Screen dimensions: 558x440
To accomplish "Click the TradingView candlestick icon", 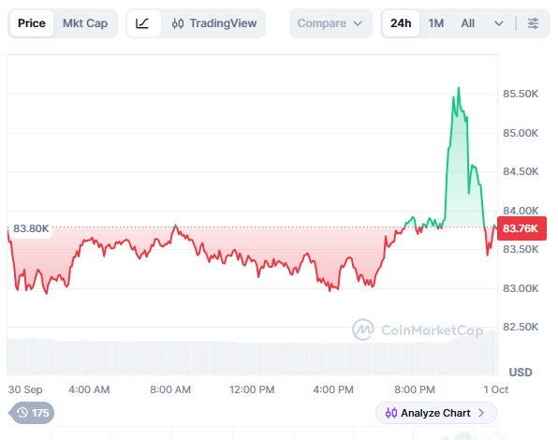I will click(x=178, y=23).
